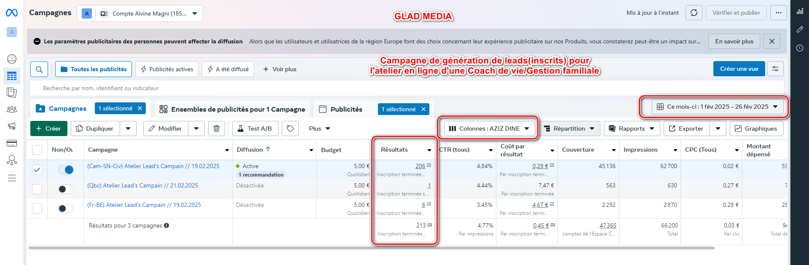
Task: Click the Graphiques button
Action: [757, 128]
